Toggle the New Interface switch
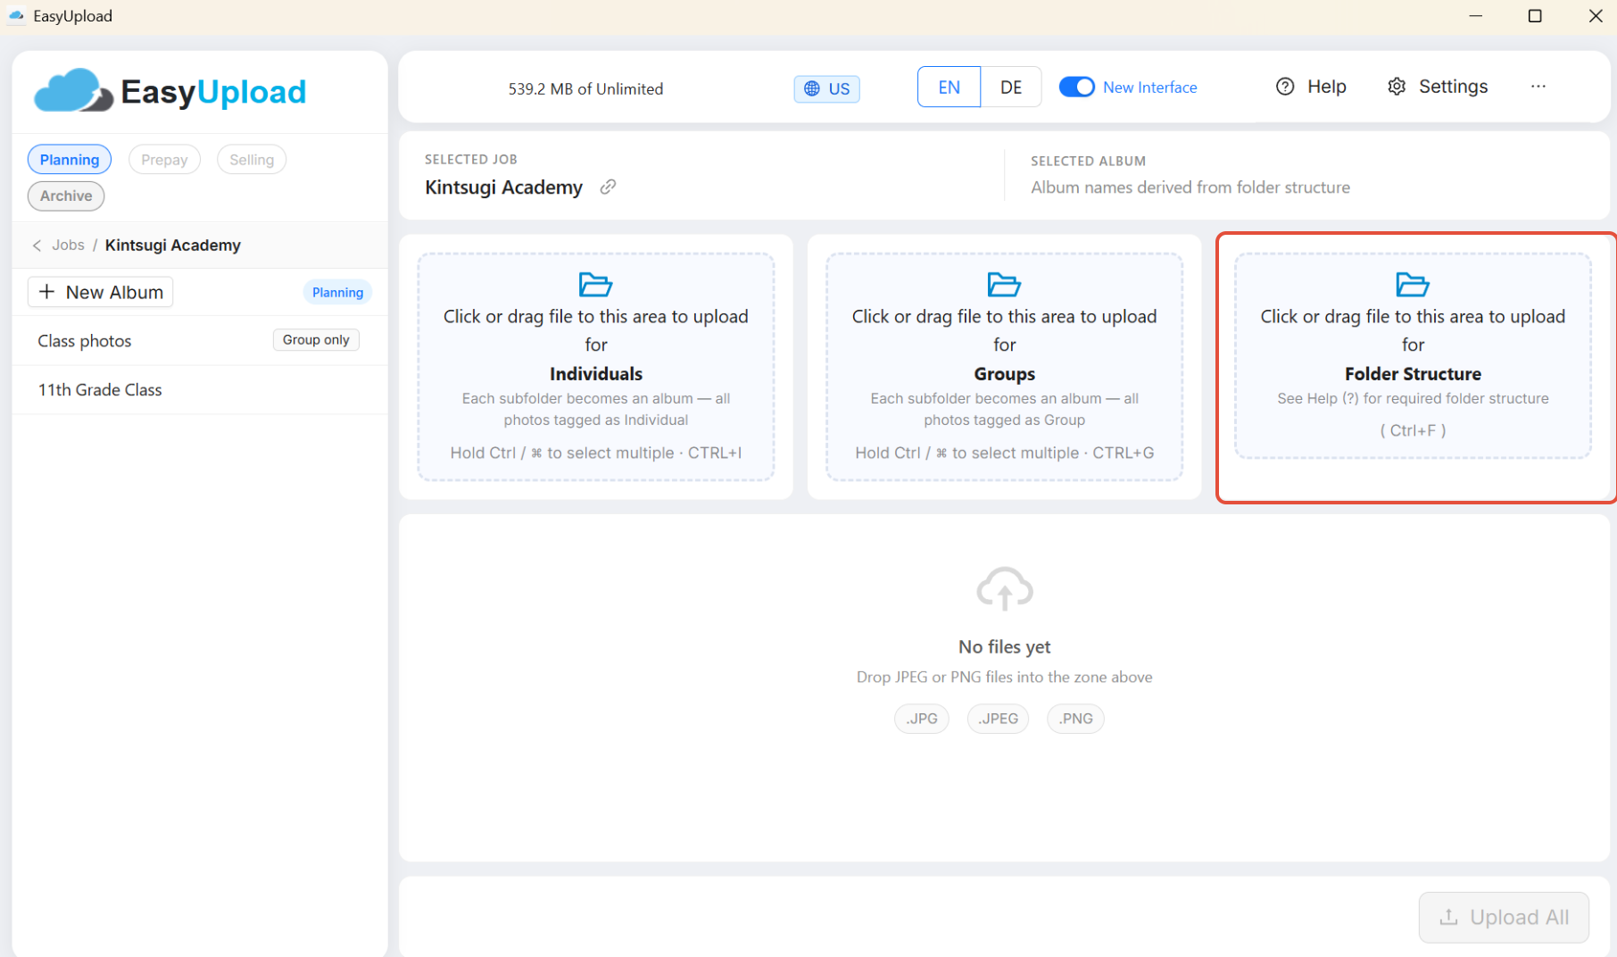The image size is (1617, 957). [1077, 87]
